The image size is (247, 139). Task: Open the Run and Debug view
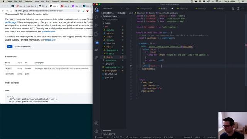coord(96,25)
